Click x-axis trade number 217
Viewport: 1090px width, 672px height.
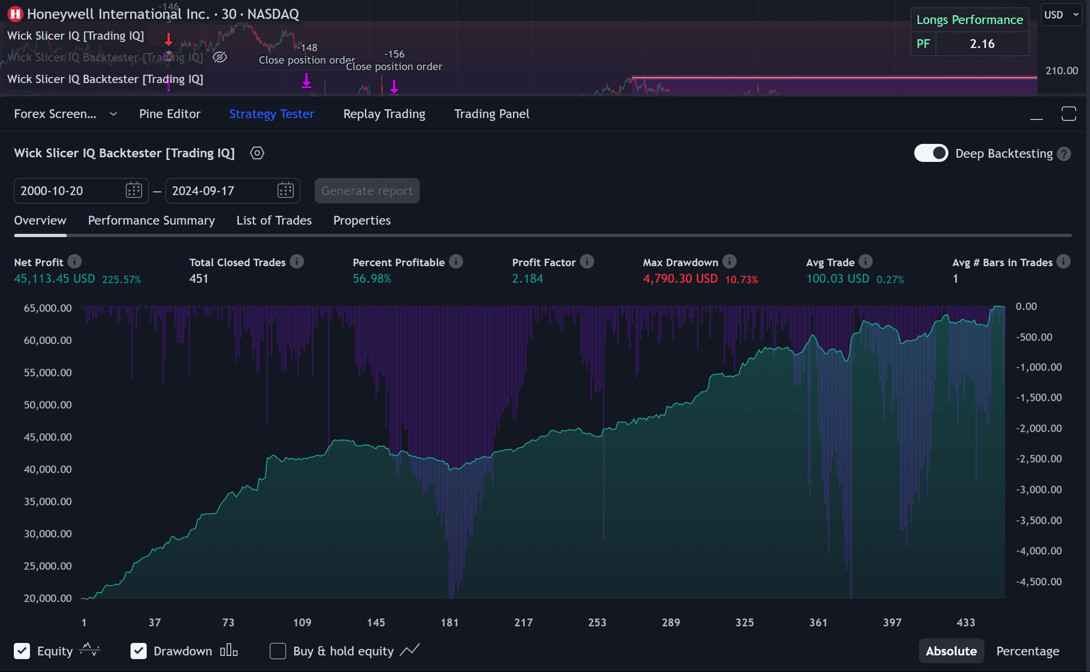tap(523, 622)
